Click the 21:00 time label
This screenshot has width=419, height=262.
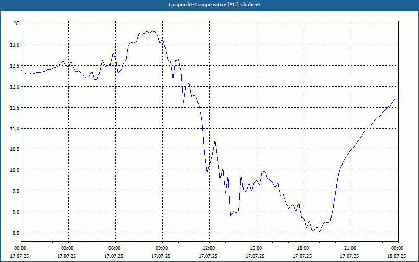[x=351, y=248]
